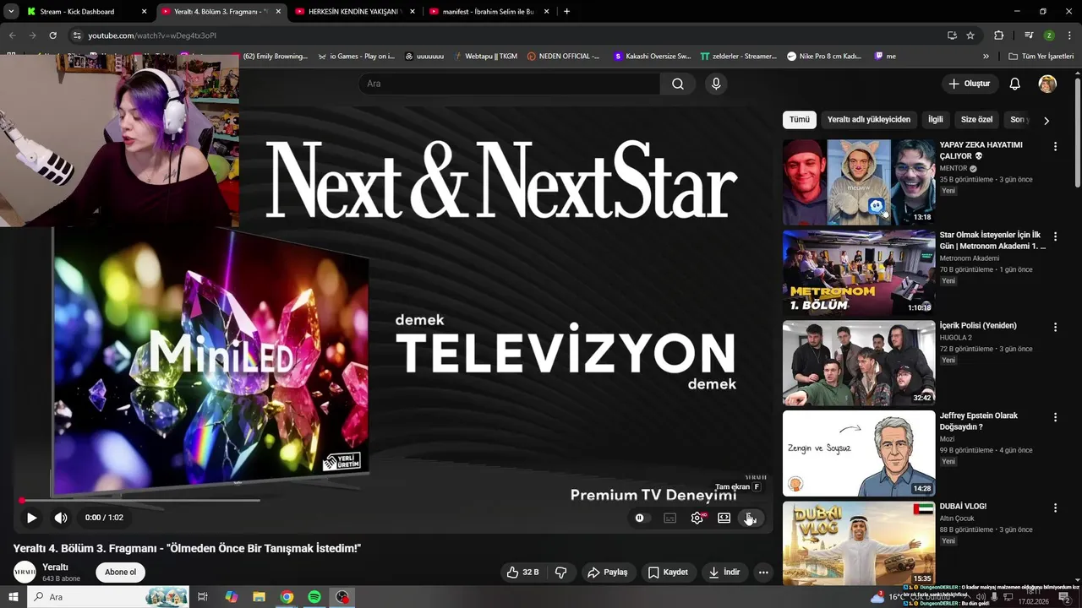
Task: Open the Oluştur create menu
Action: 969,84
